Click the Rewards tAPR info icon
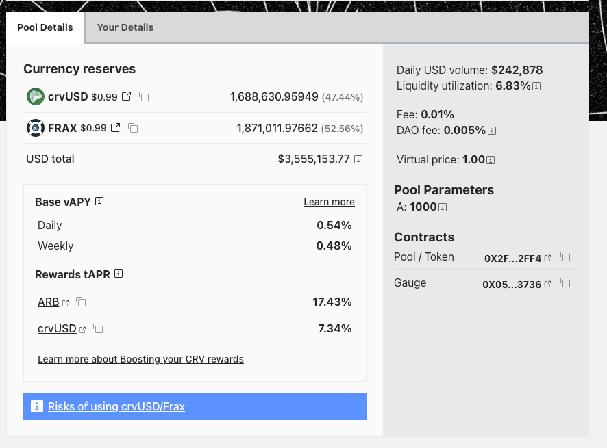 (119, 274)
